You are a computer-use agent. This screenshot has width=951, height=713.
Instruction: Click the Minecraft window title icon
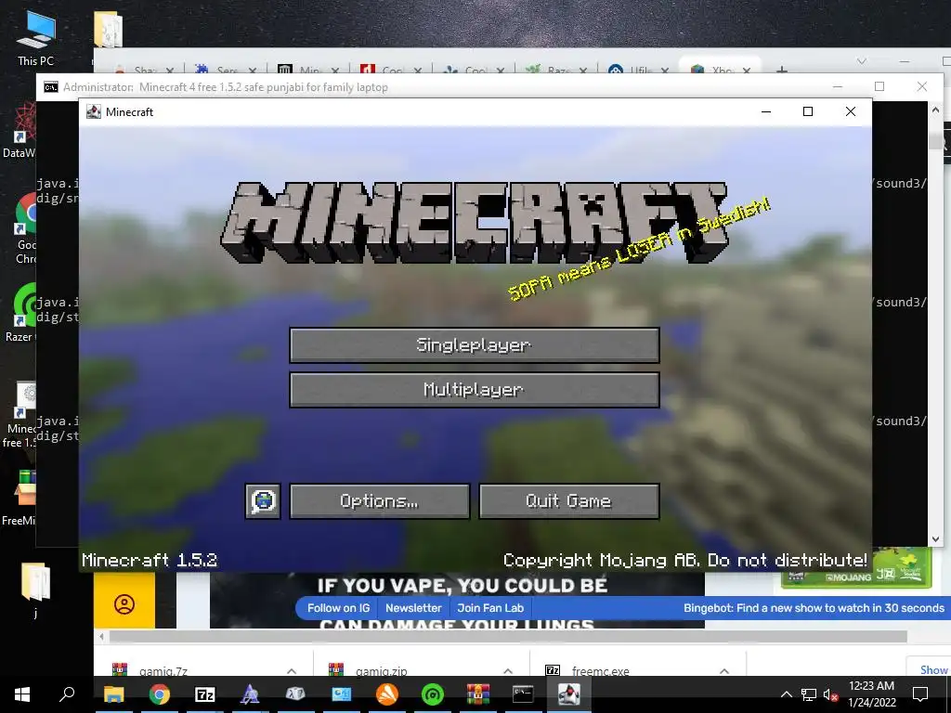94,111
